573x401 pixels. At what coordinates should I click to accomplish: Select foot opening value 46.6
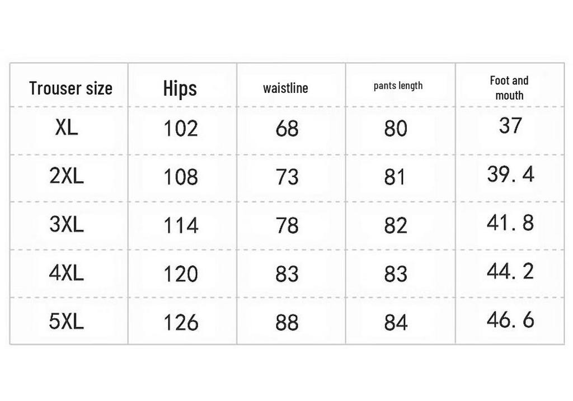coord(510,319)
